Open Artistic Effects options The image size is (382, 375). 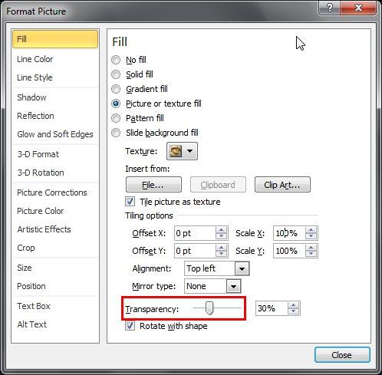click(x=55, y=229)
